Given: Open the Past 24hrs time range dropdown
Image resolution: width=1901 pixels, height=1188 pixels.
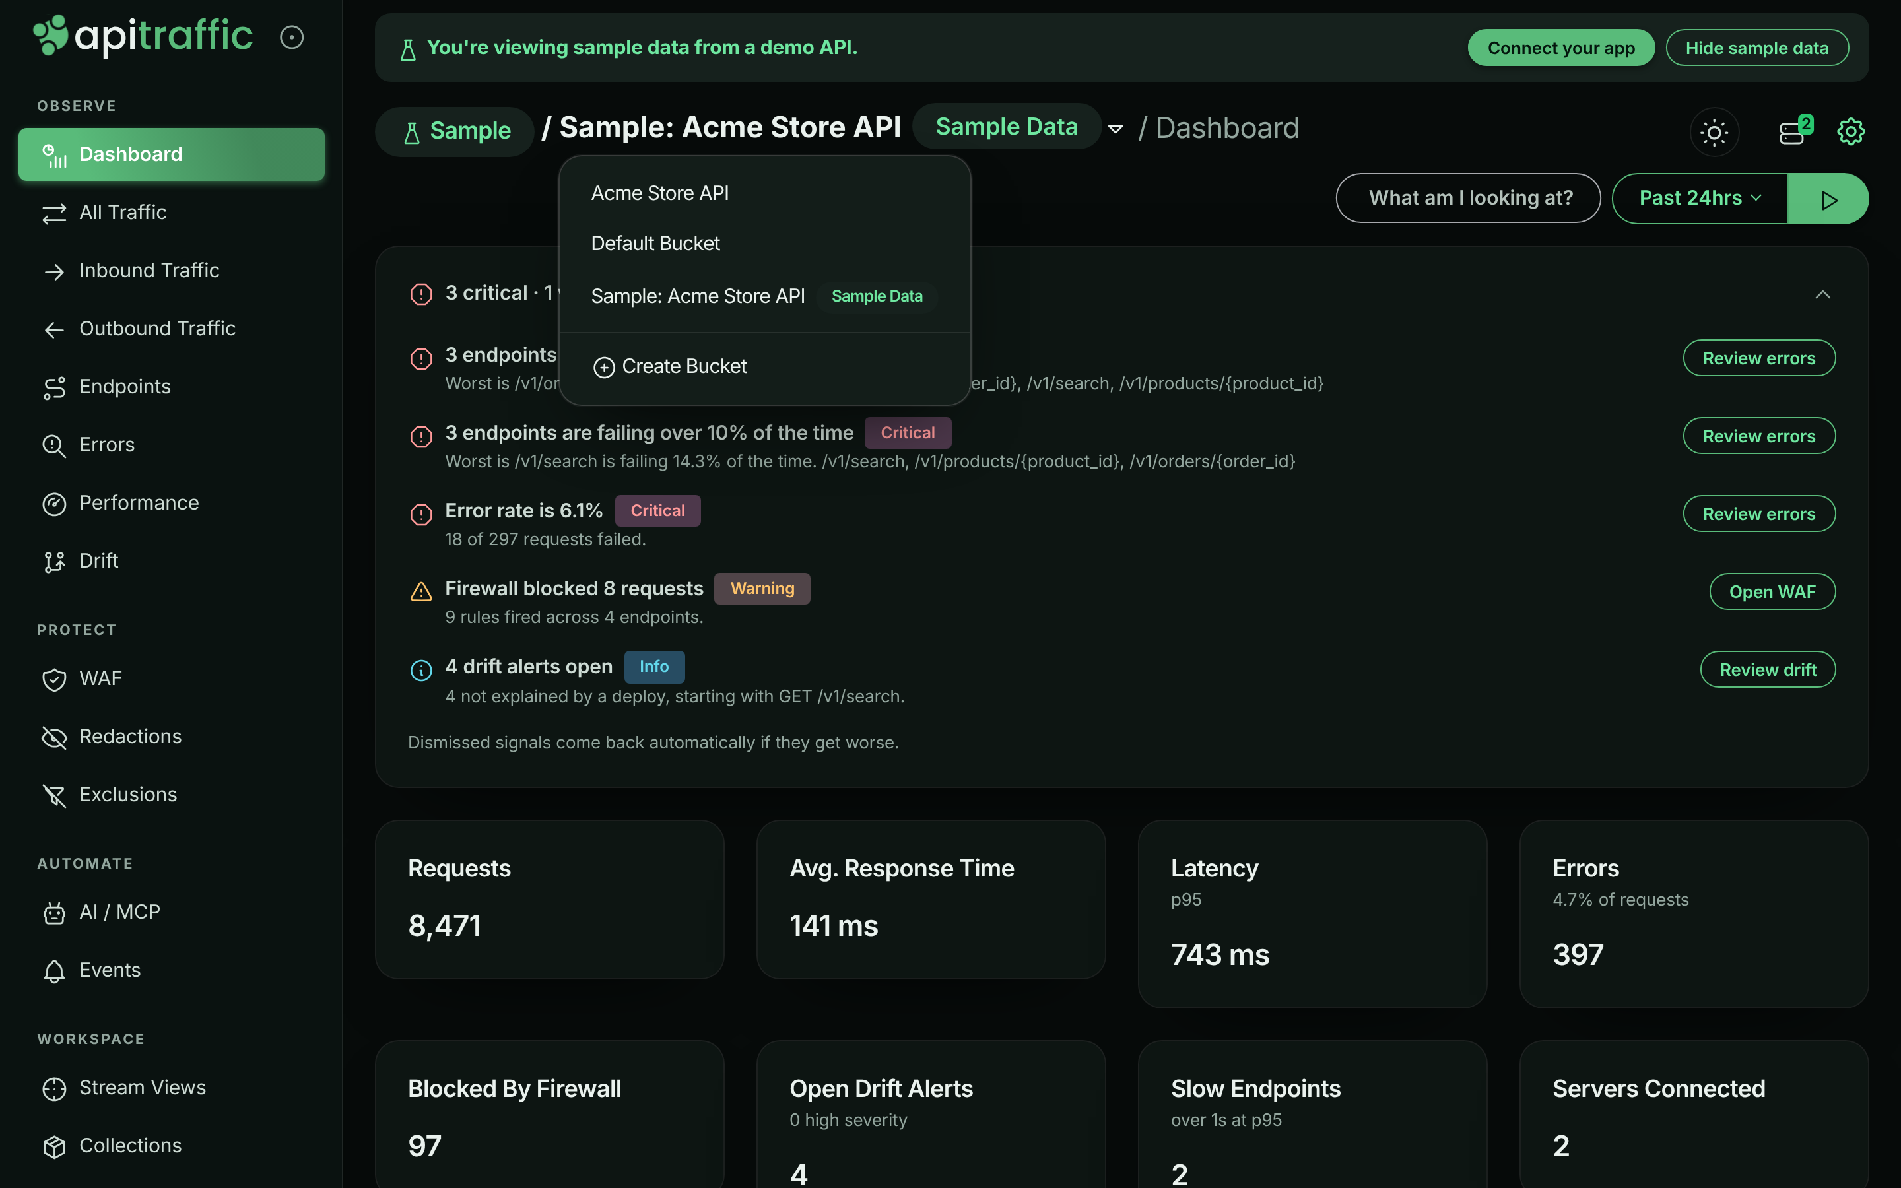Looking at the screenshot, I should pos(1700,199).
